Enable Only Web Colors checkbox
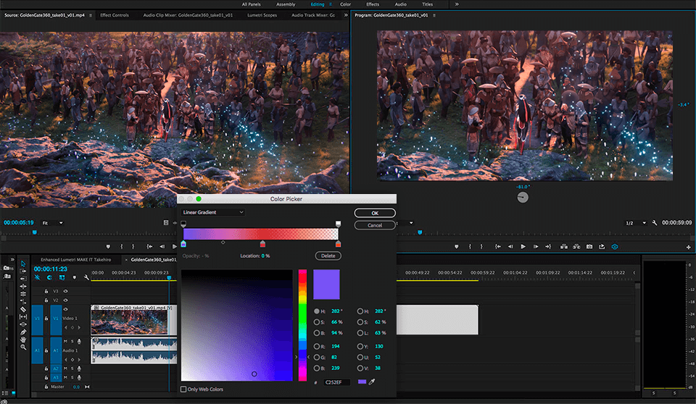The image size is (696, 404). (x=183, y=390)
